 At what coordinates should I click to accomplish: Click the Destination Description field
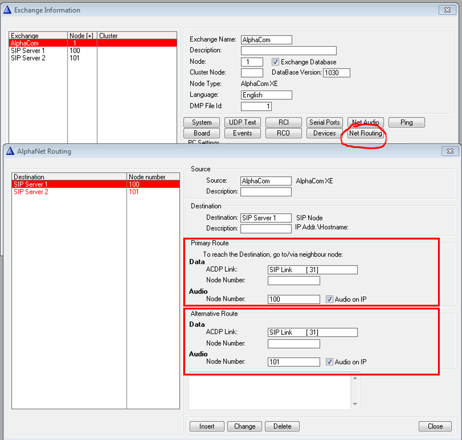266,229
